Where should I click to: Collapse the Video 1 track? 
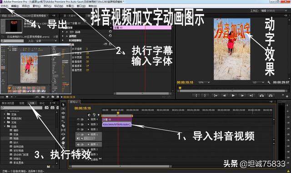[89, 135]
